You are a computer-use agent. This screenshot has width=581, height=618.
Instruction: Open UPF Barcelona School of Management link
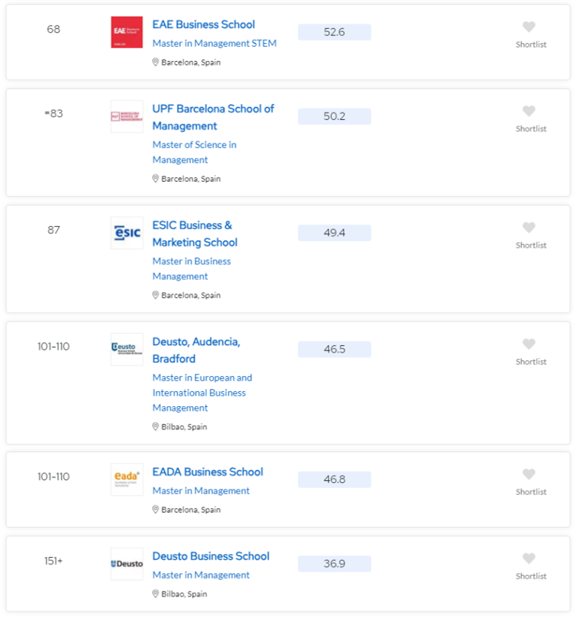[x=213, y=117]
